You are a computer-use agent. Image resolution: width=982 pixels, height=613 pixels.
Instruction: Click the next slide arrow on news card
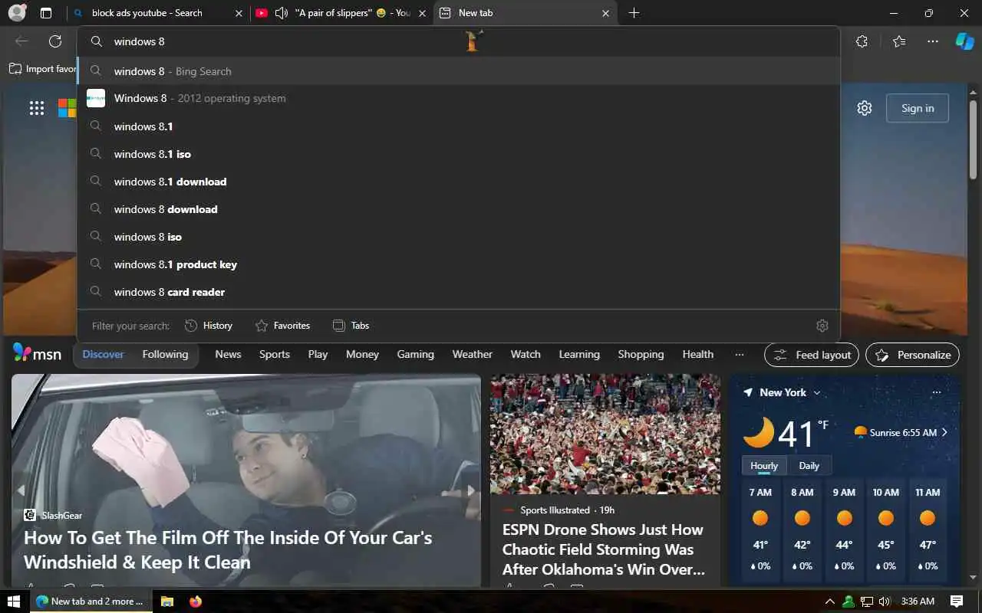coord(471,490)
